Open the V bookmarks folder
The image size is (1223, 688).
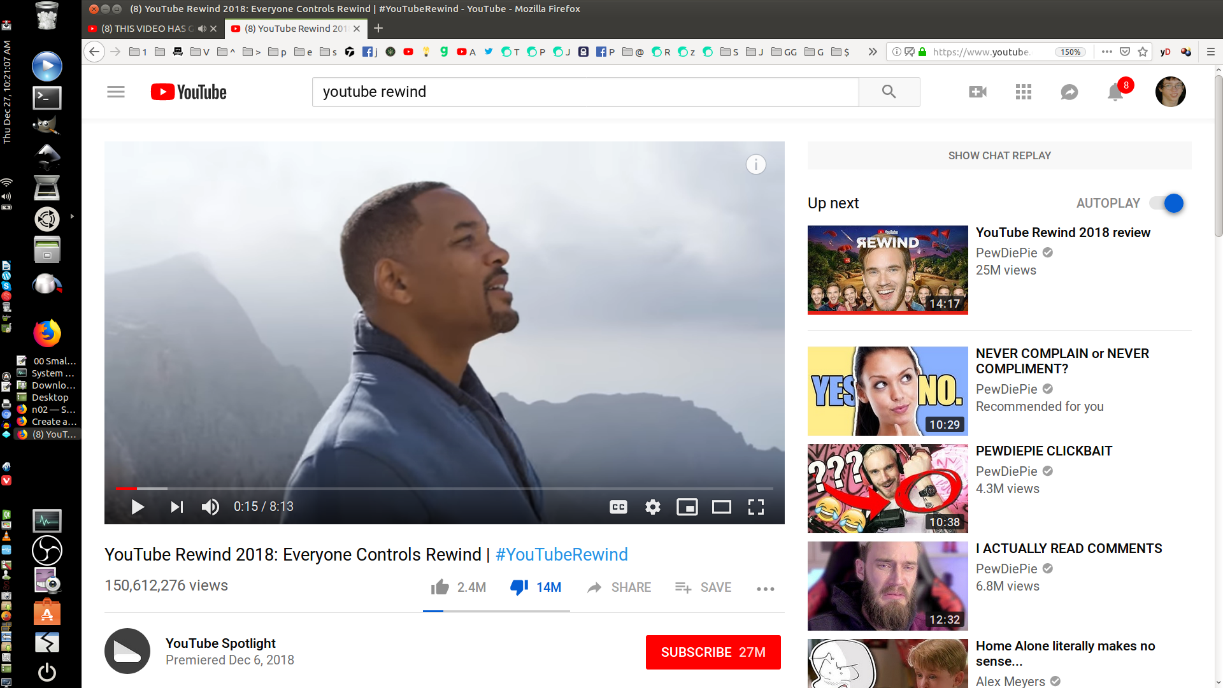point(200,52)
